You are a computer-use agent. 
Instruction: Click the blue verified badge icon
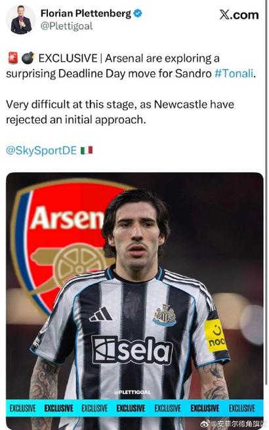coord(137,13)
